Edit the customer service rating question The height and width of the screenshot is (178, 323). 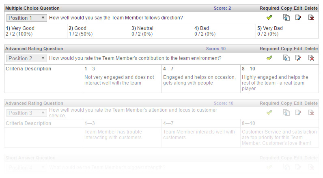click(x=298, y=113)
